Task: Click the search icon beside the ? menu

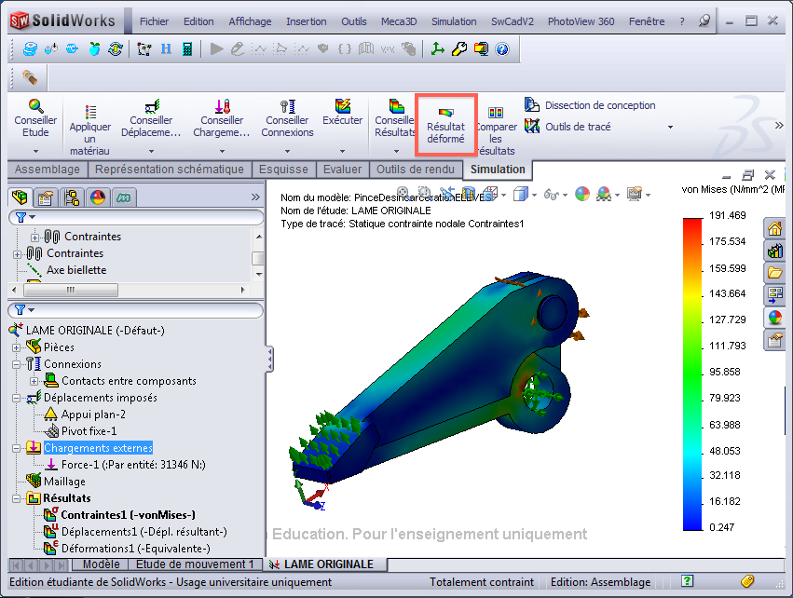Action: click(x=704, y=21)
